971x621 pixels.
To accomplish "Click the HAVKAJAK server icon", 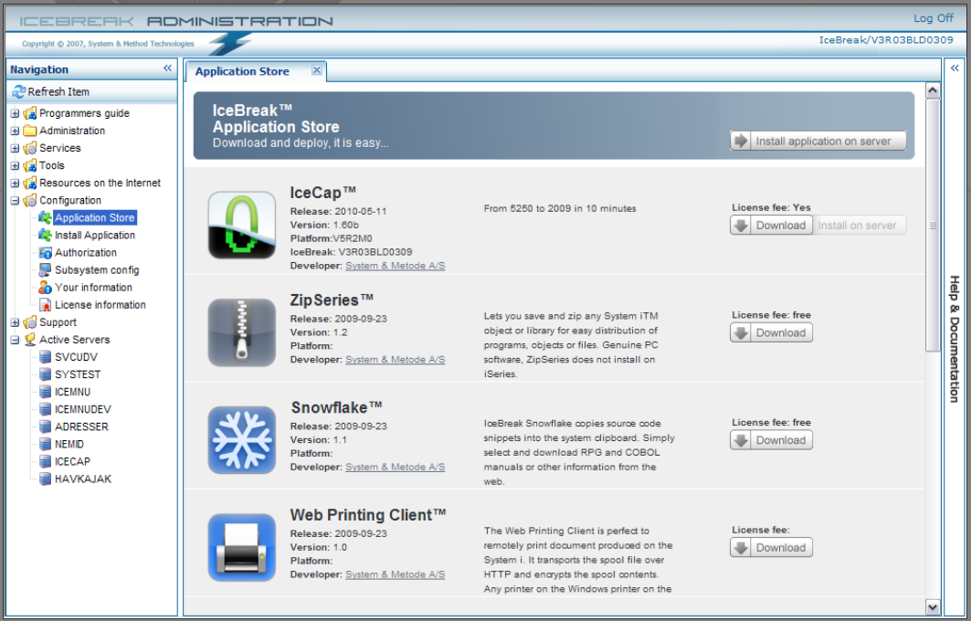I will 45,479.
